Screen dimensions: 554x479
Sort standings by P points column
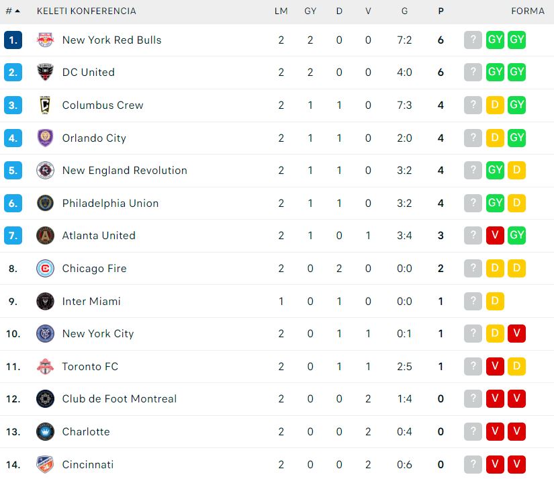[x=441, y=11]
